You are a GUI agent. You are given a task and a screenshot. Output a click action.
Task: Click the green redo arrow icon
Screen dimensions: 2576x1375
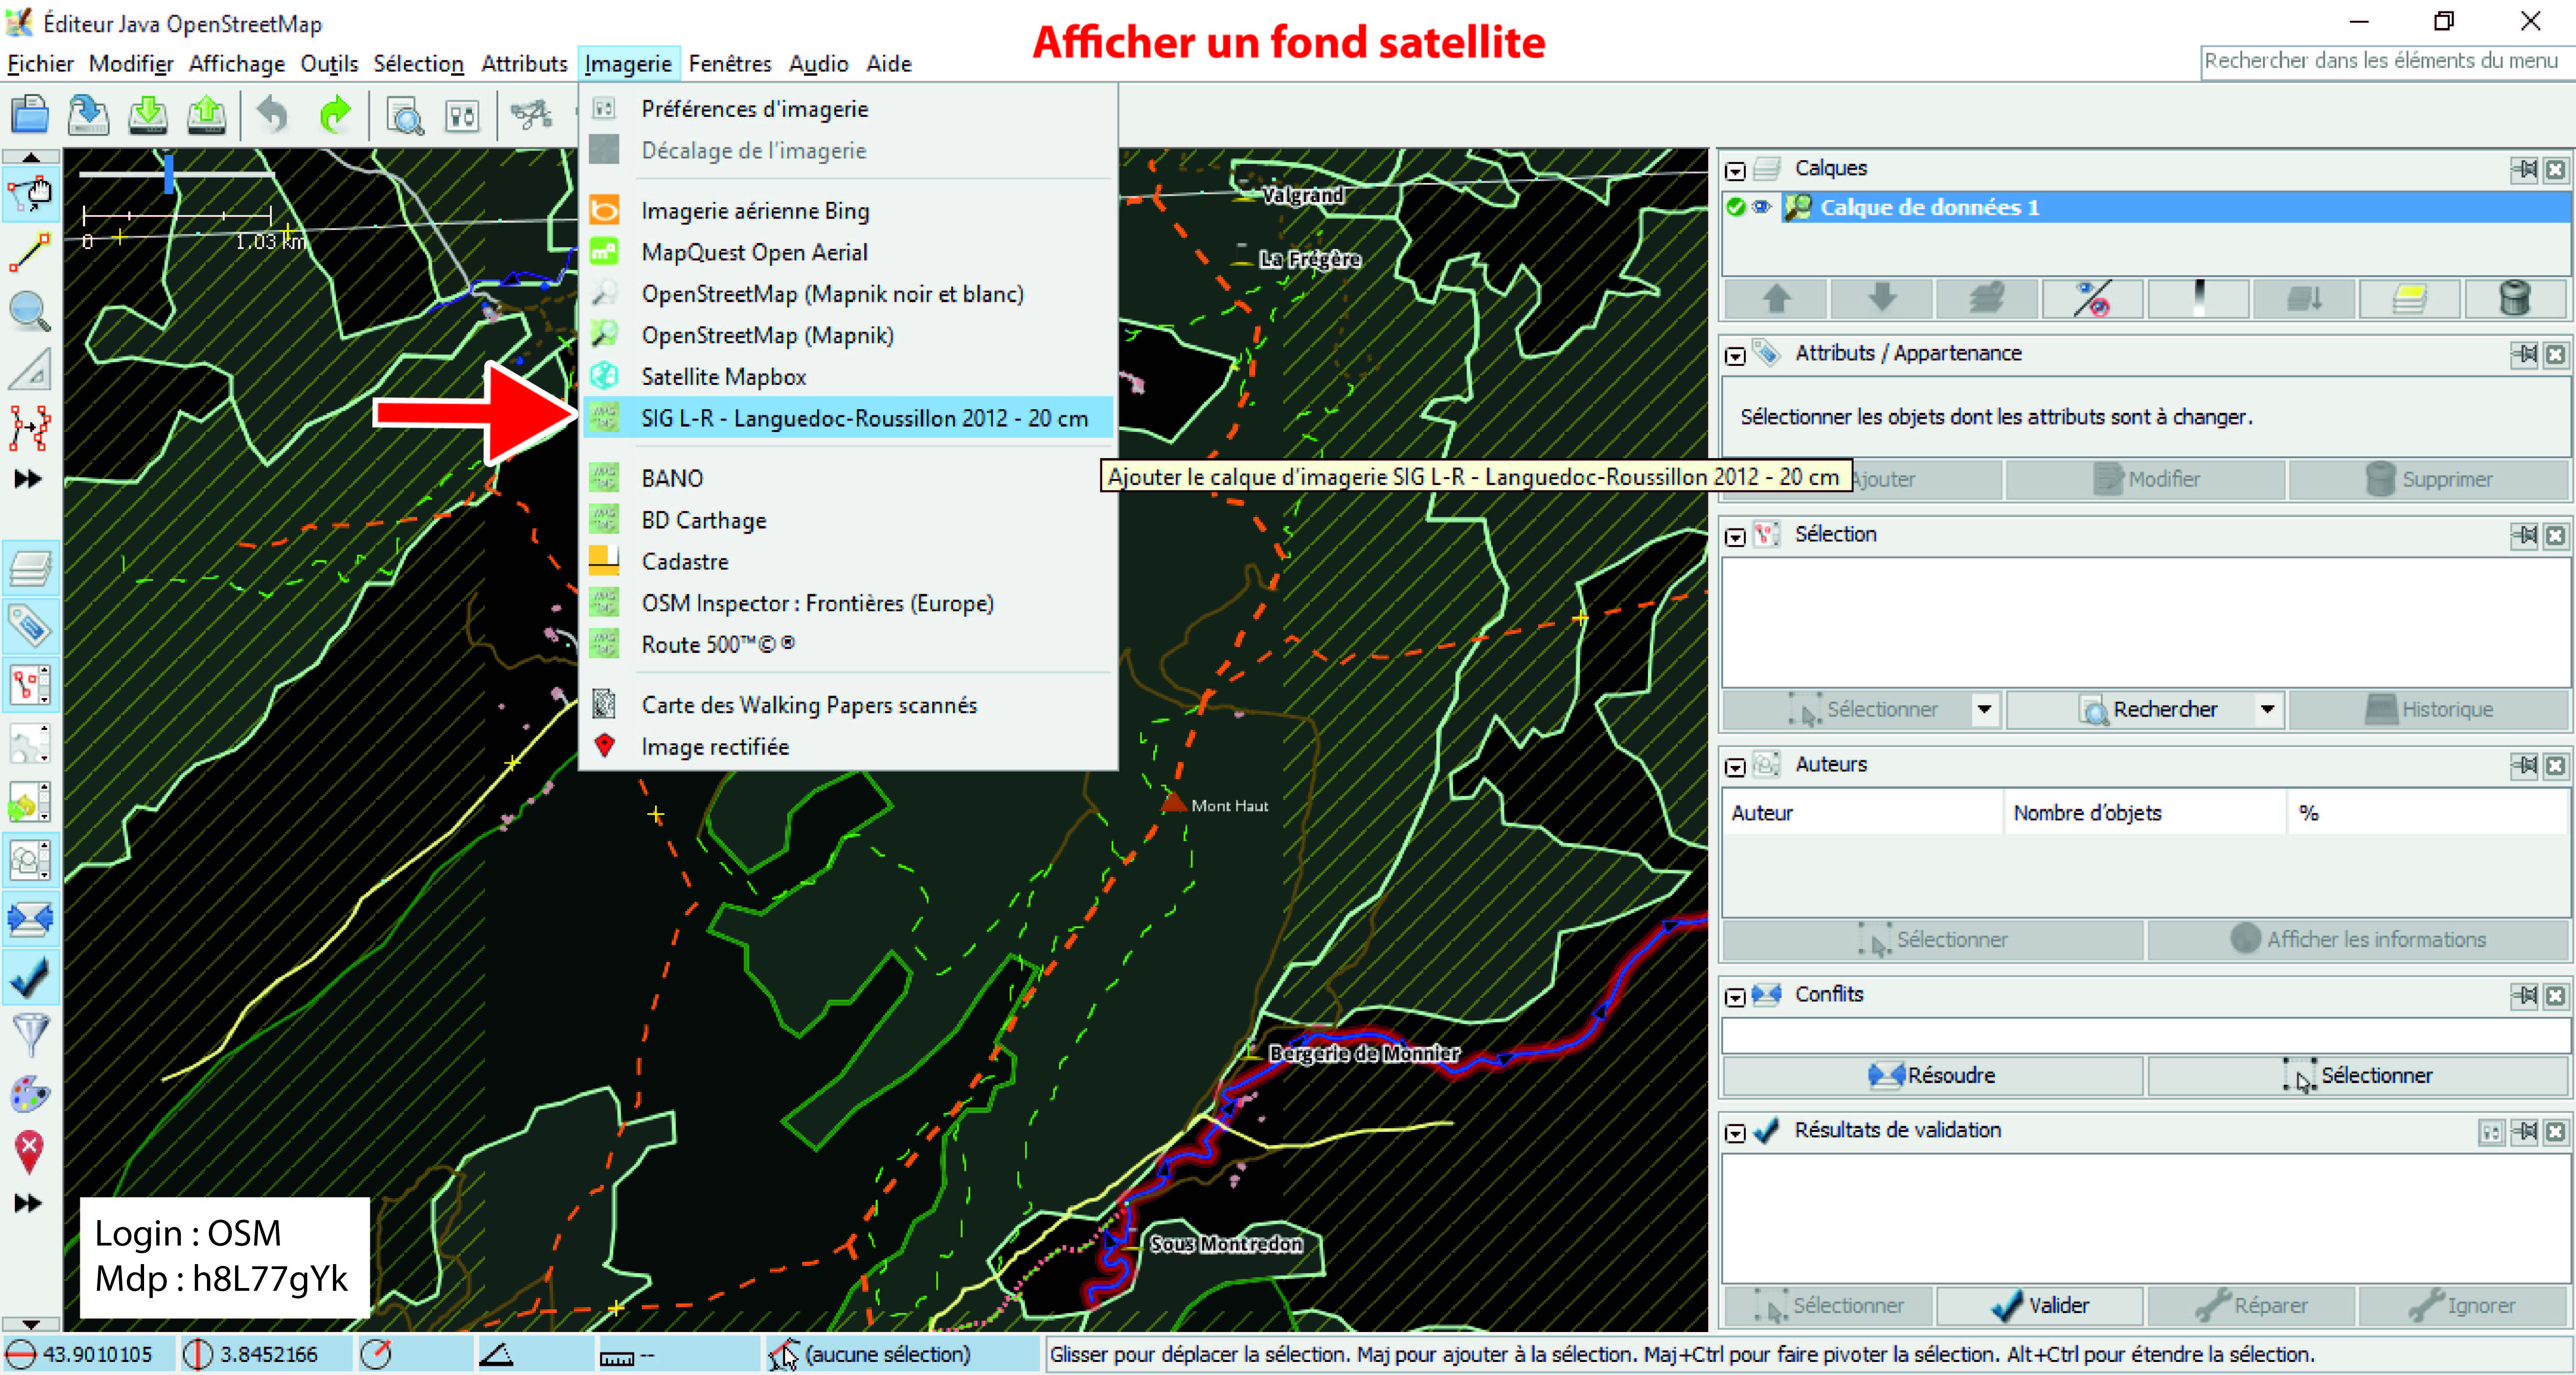tap(335, 115)
